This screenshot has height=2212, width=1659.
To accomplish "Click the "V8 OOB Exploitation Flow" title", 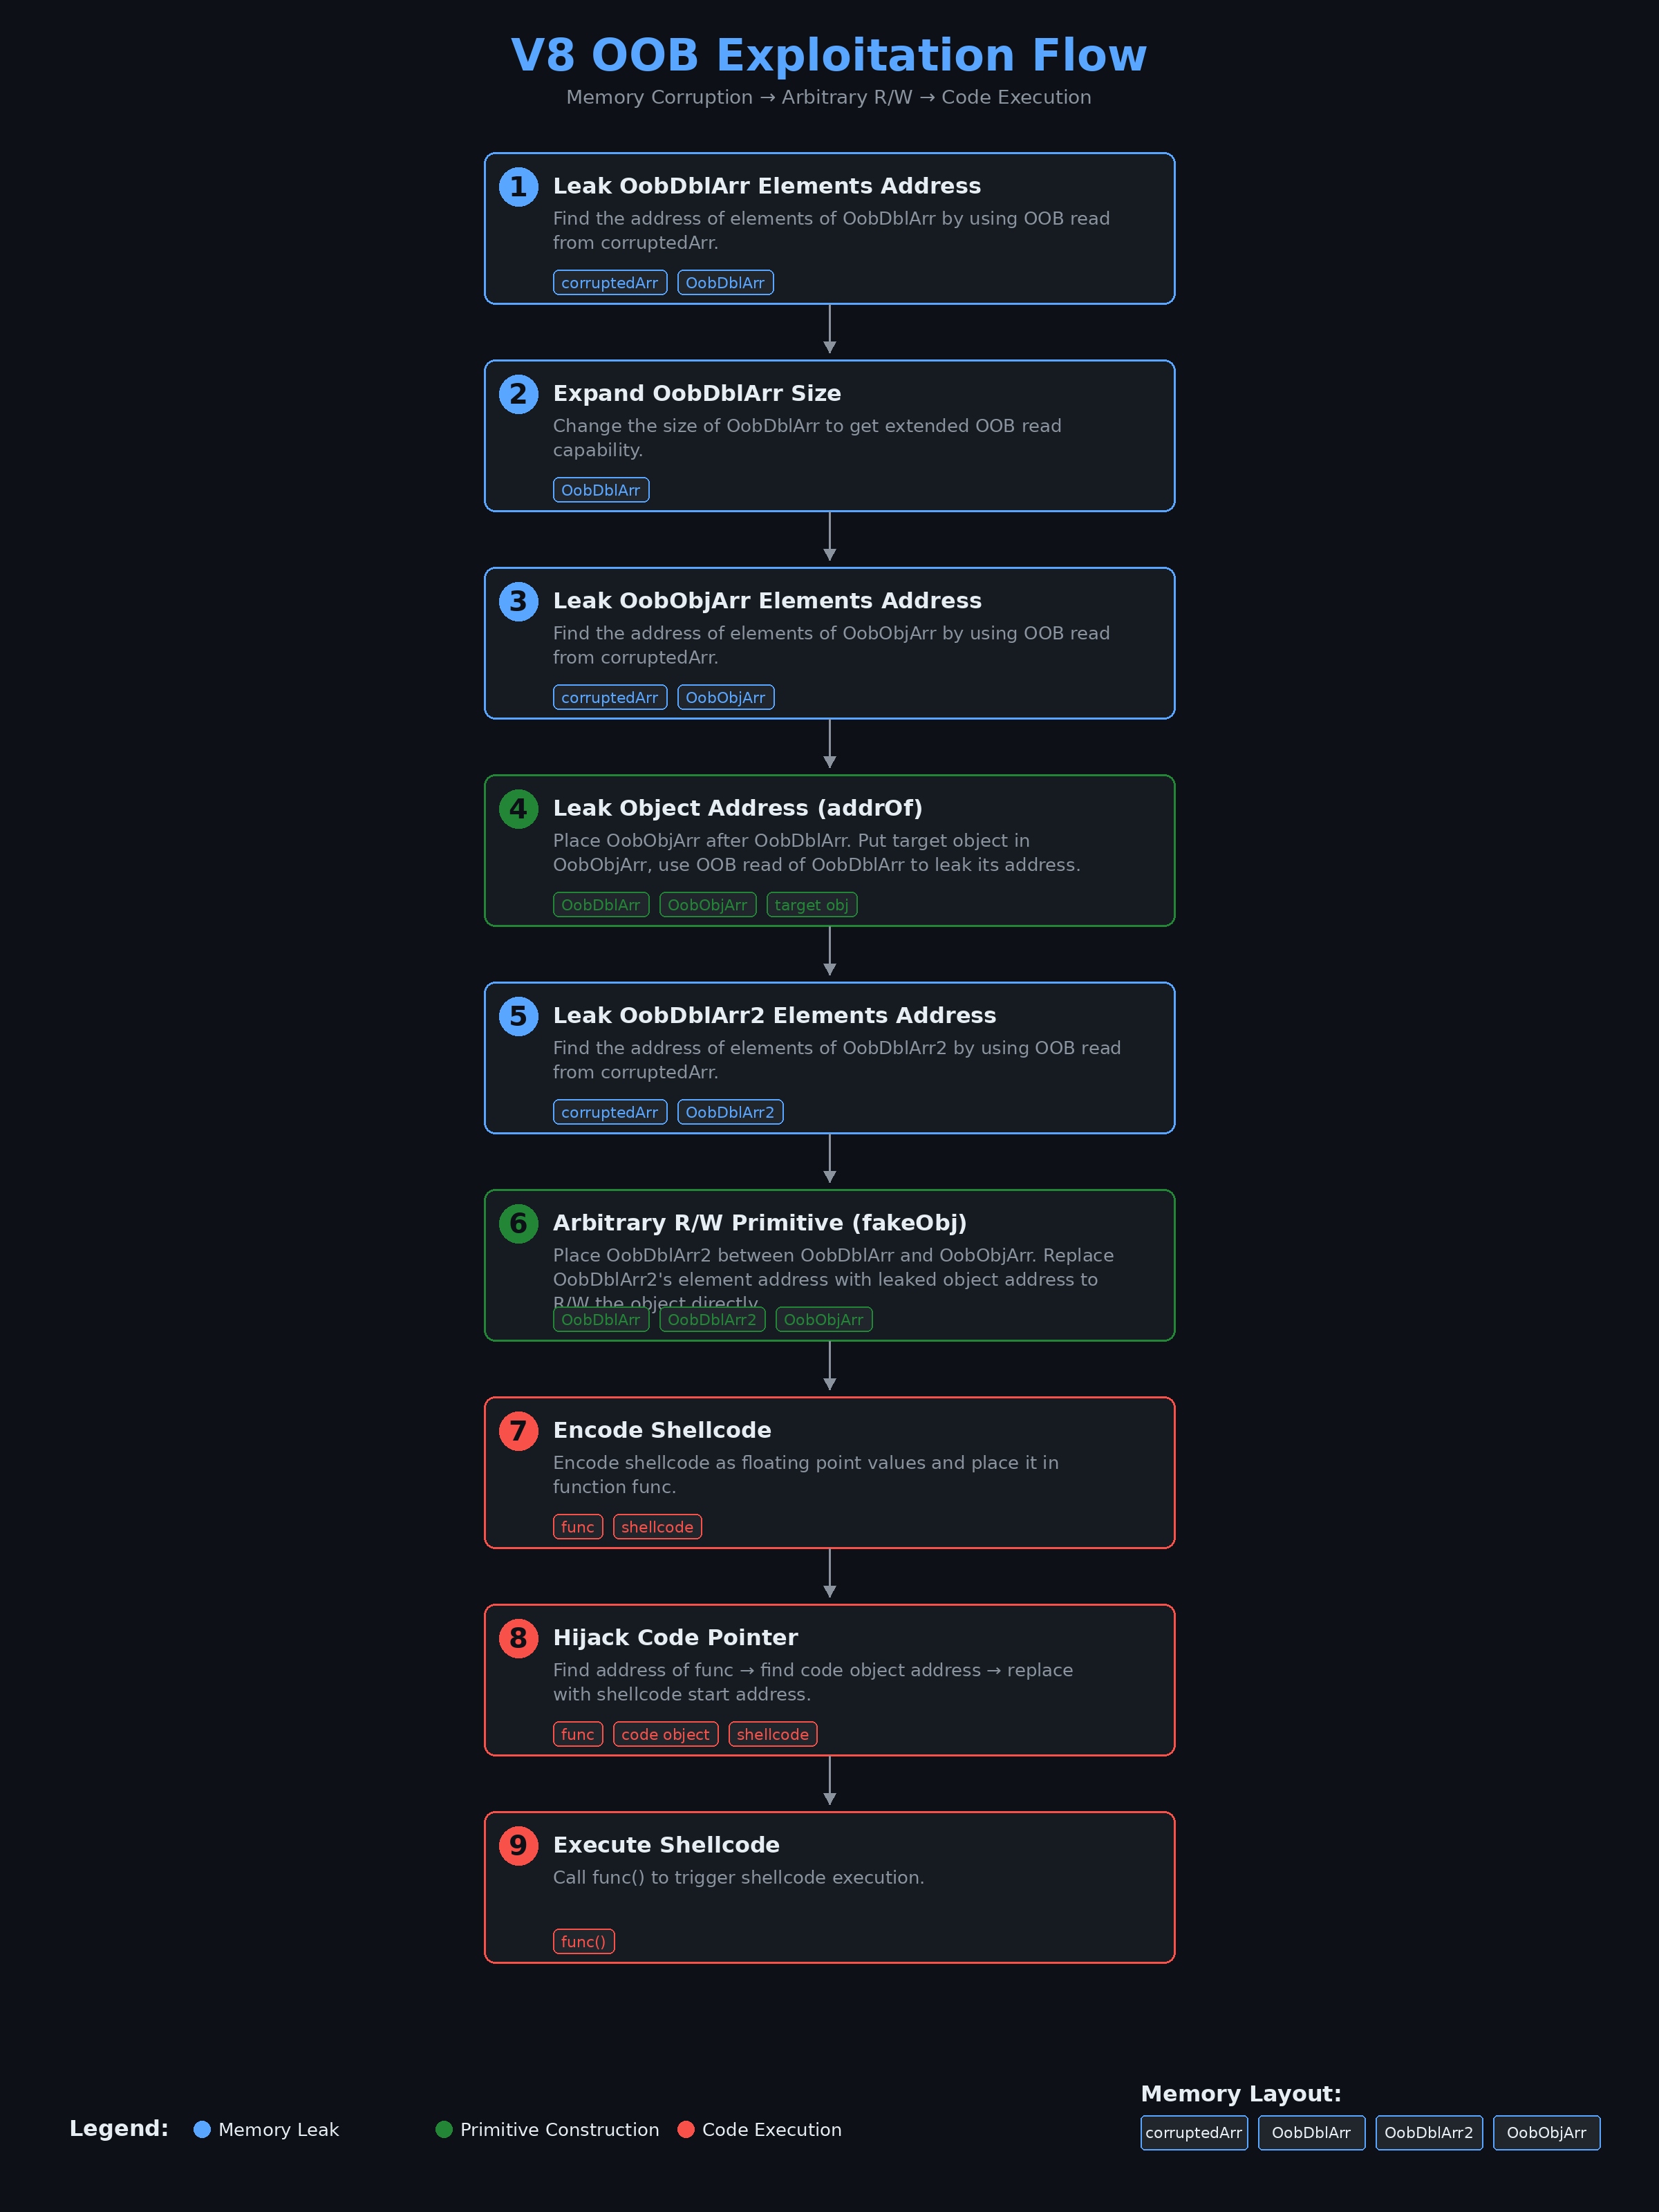I will (x=828, y=55).
